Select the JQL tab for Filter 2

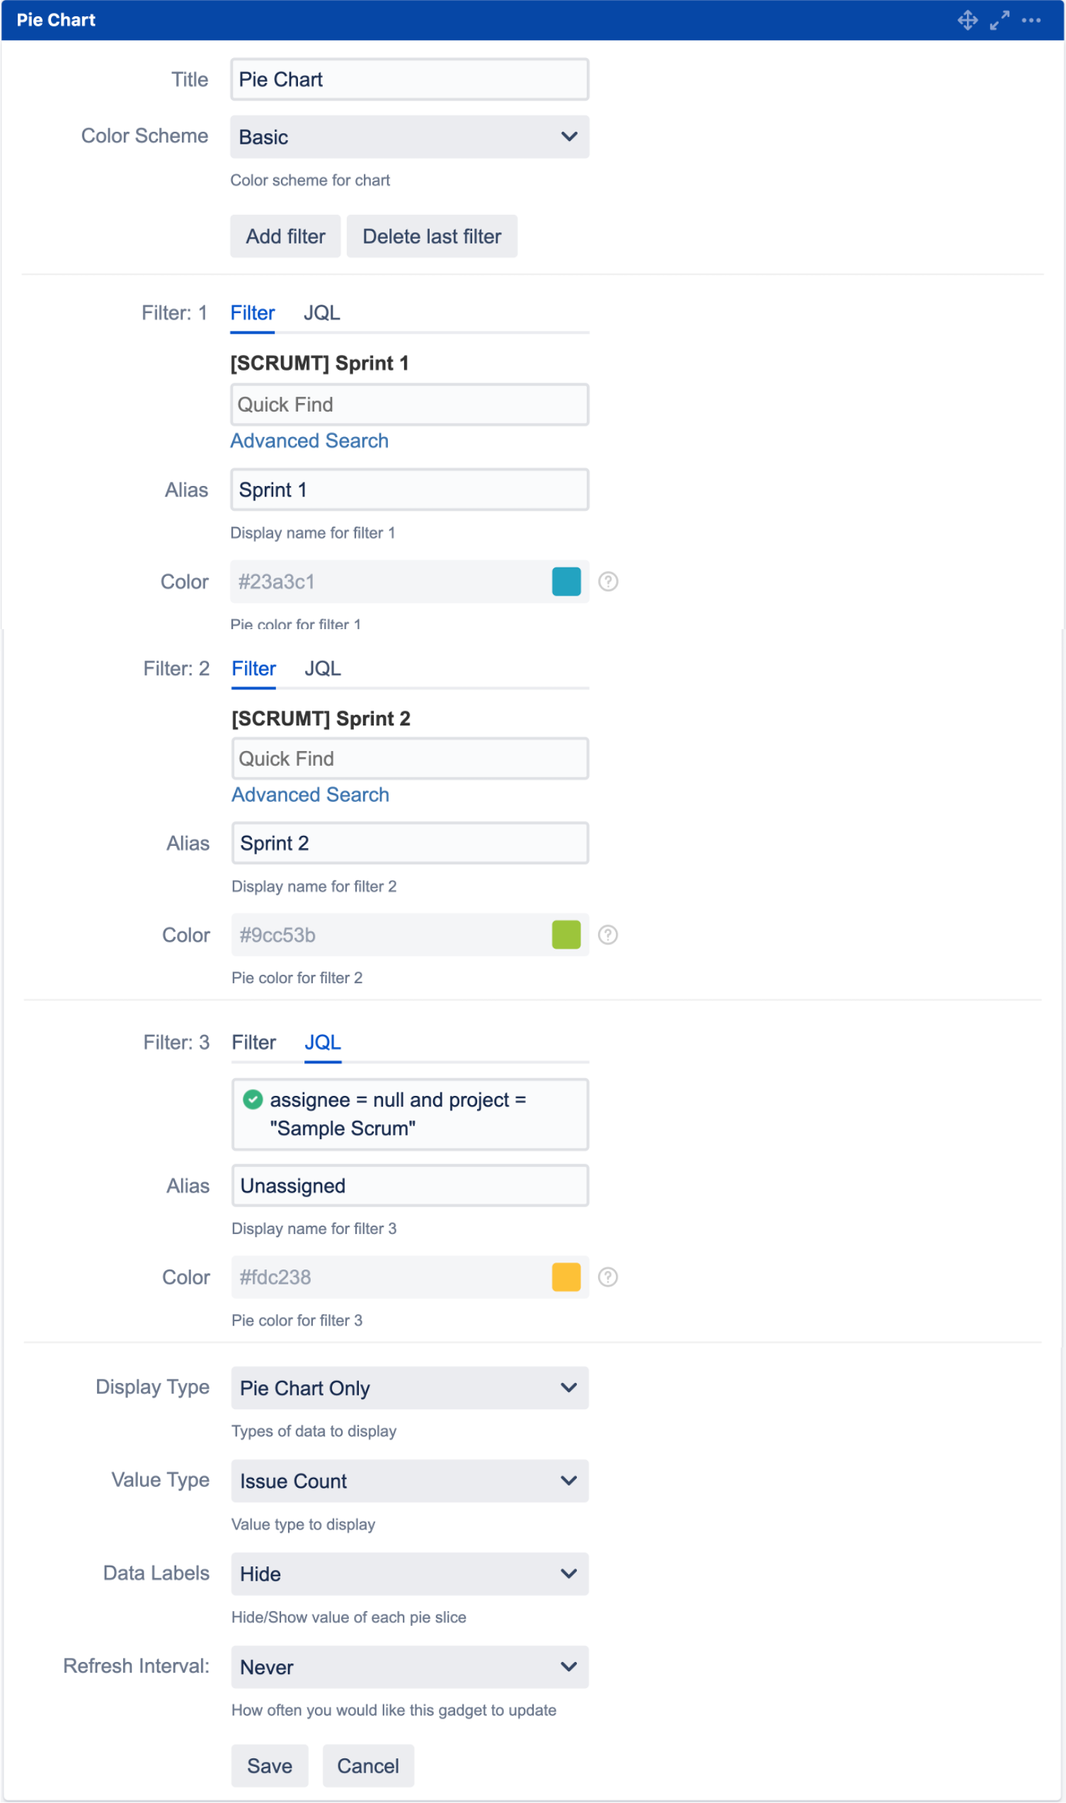[x=323, y=669]
